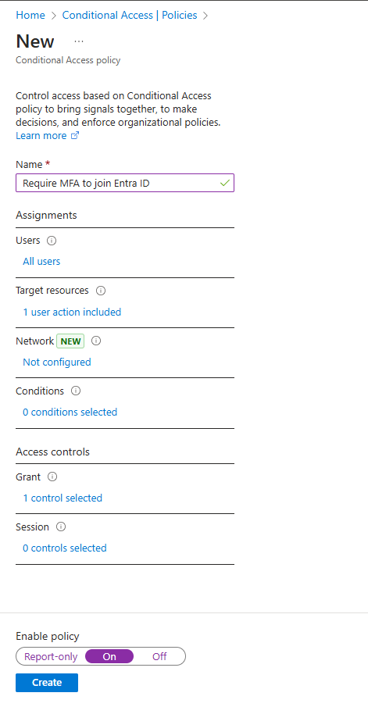Open the ellipsis more options menu
The image size is (368, 707).
pyautogui.click(x=79, y=41)
